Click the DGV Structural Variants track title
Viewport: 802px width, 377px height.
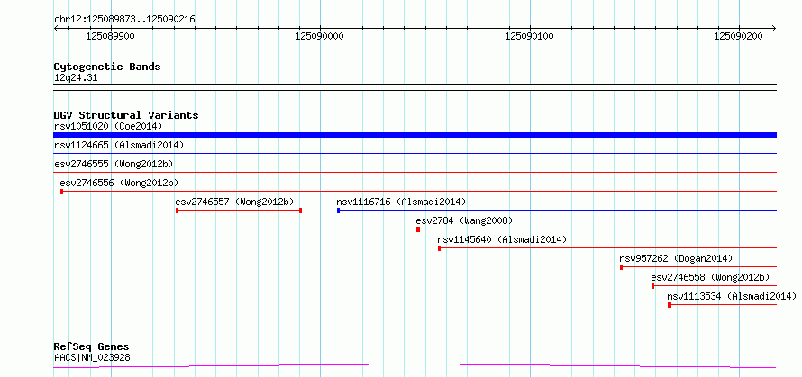coord(126,115)
